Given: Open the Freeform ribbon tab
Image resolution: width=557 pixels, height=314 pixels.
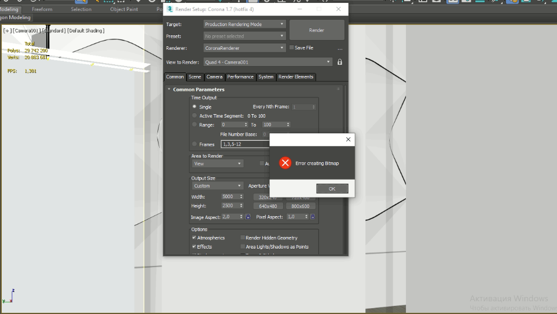Looking at the screenshot, I should [x=42, y=9].
